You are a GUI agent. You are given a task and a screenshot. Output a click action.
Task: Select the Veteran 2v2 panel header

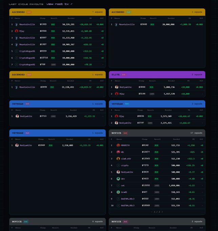click(x=157, y=104)
